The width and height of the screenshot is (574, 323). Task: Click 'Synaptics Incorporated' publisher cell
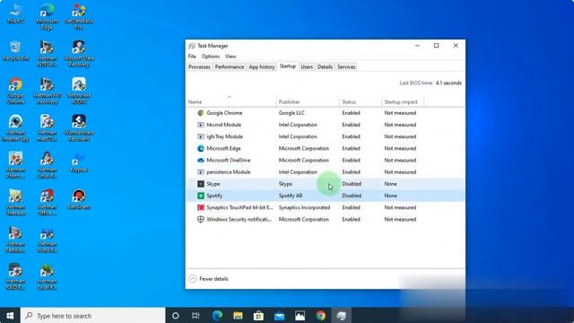pyautogui.click(x=304, y=207)
